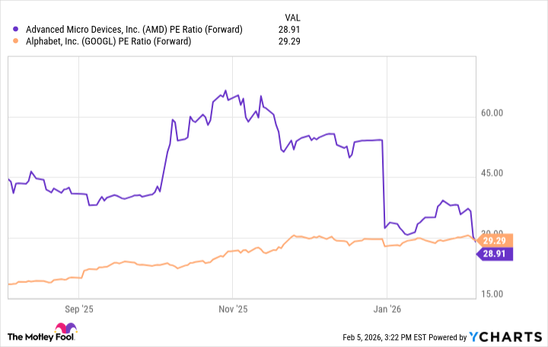This screenshot has height=347, width=548.
Task: Click the 60.00 y-axis label
Action: click(x=495, y=115)
